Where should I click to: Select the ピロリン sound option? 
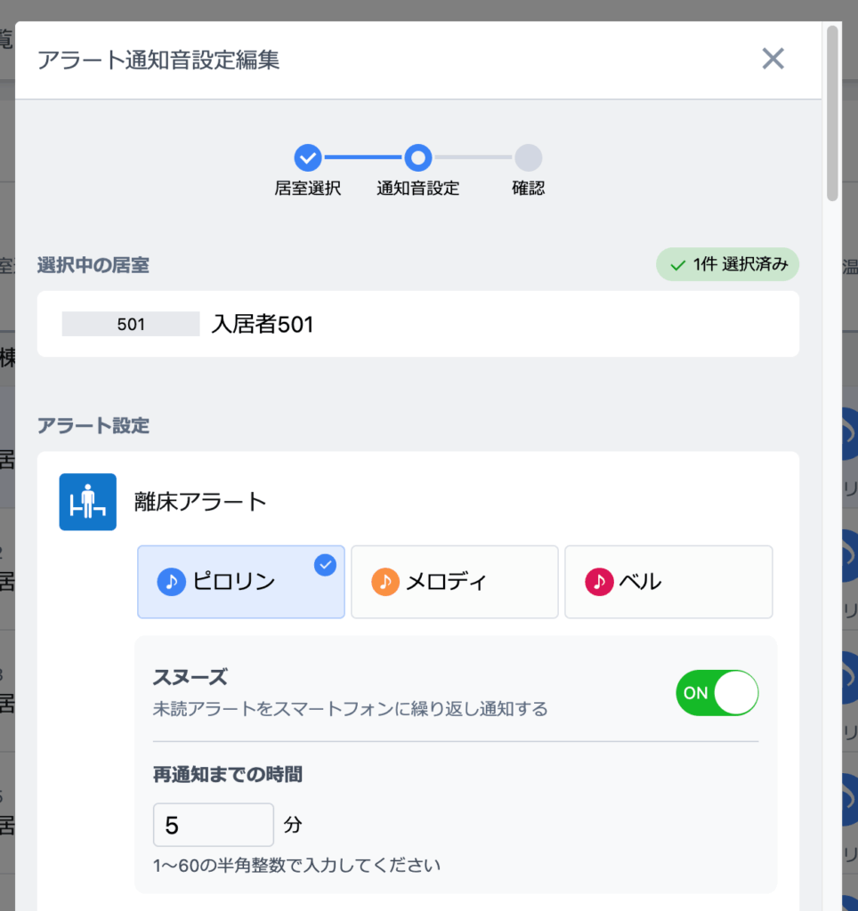point(240,582)
